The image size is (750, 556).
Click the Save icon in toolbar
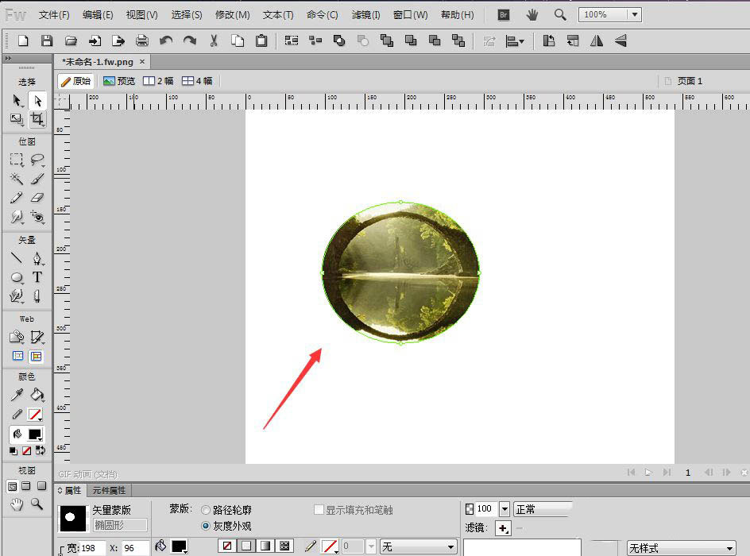pos(47,41)
